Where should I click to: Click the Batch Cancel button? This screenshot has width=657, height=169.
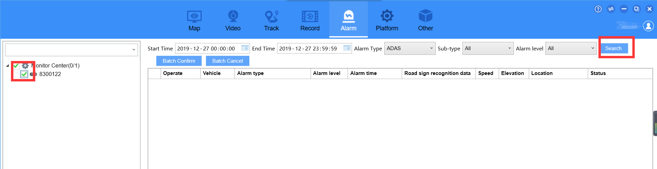227,61
